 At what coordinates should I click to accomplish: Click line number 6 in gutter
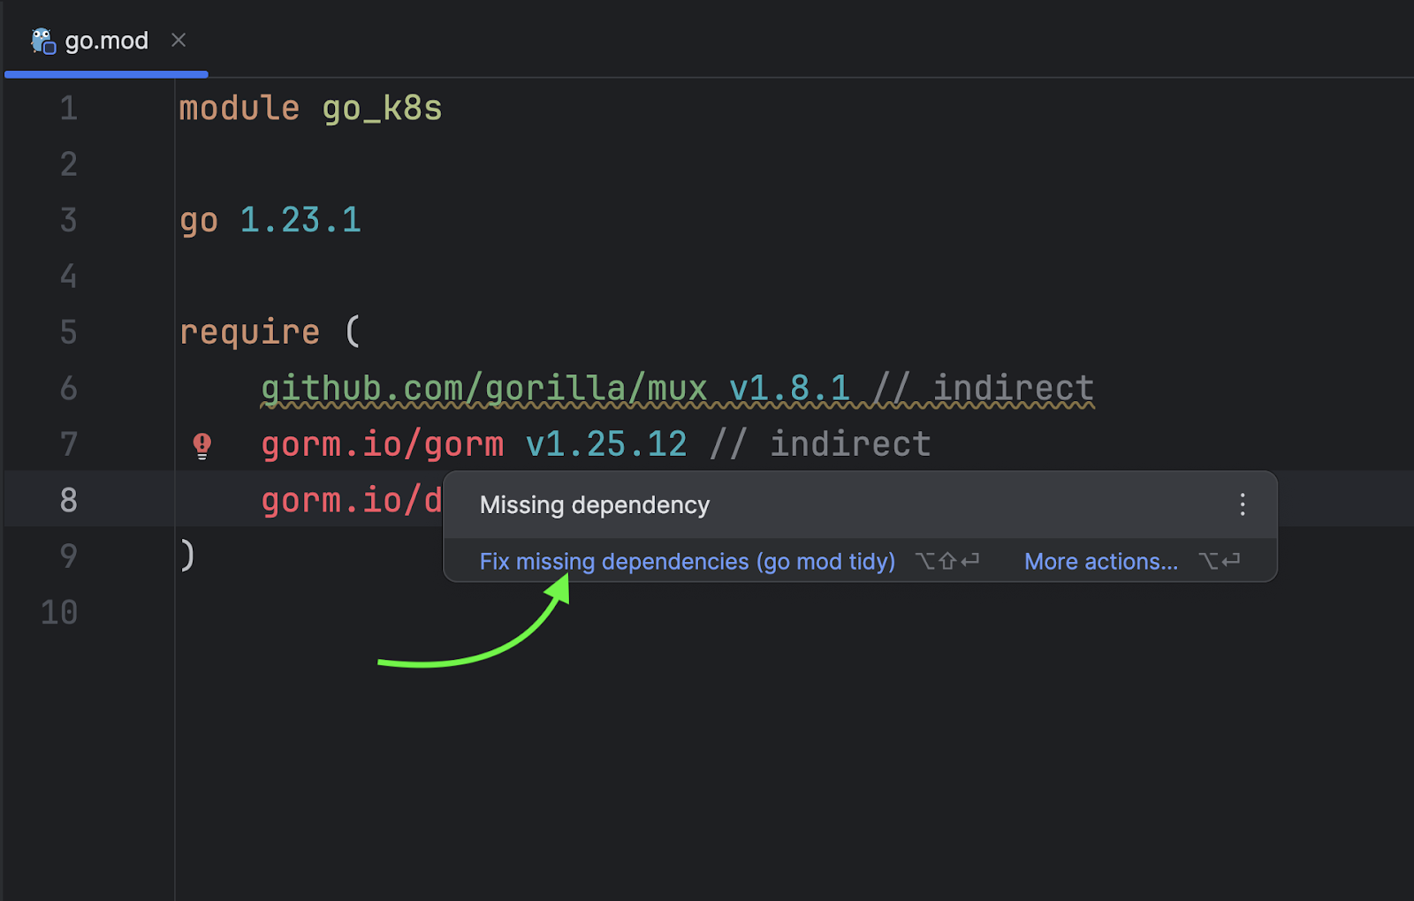click(x=68, y=389)
